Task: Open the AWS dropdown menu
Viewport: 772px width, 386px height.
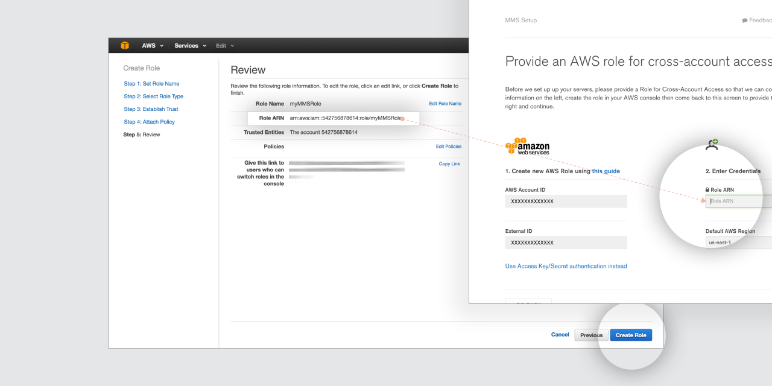Action: pos(153,46)
